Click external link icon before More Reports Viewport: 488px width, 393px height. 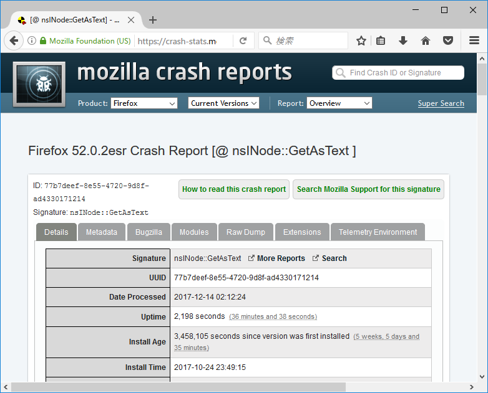tap(251, 258)
